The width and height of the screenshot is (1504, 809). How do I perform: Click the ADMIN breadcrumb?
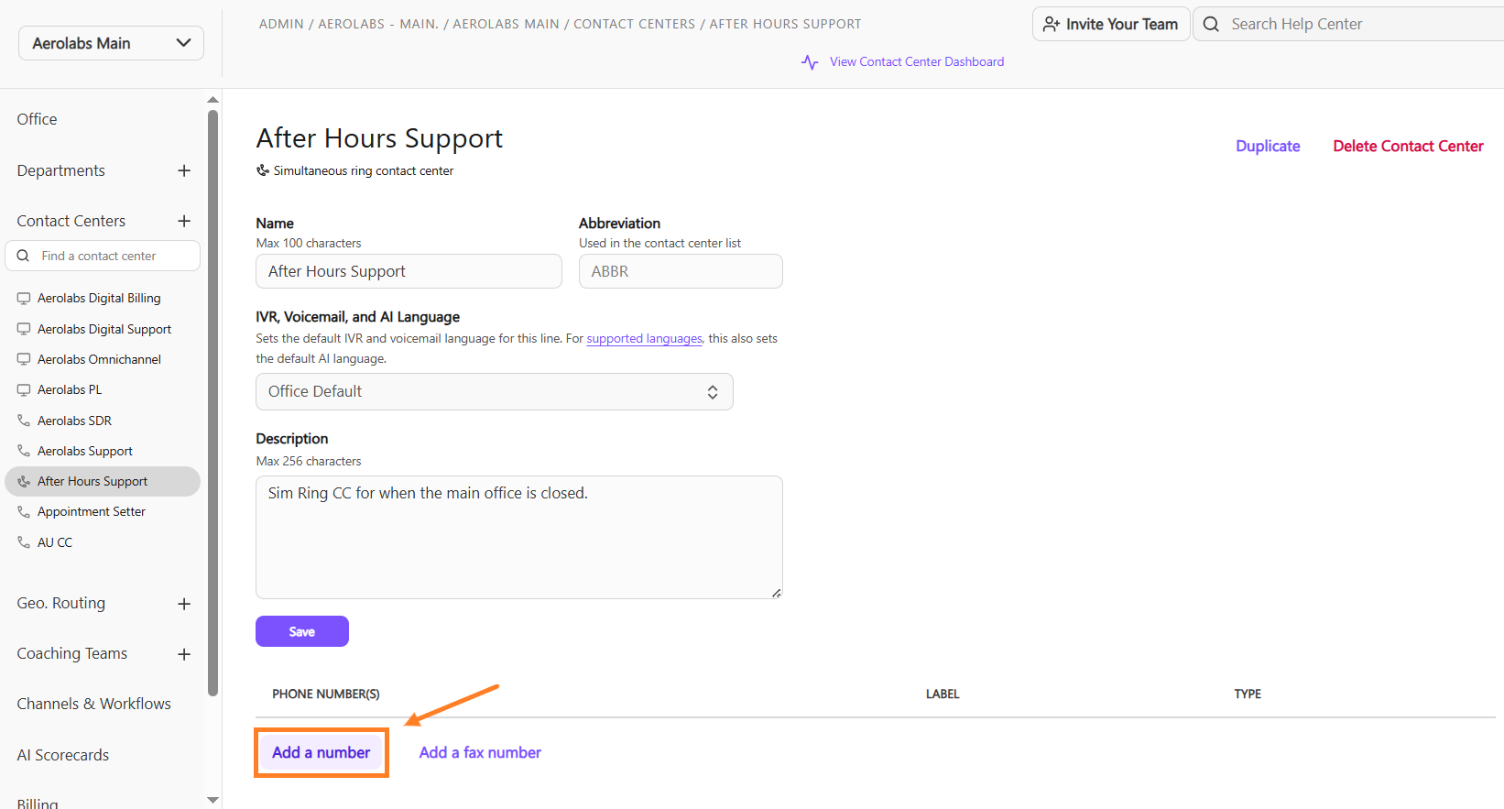(x=281, y=24)
